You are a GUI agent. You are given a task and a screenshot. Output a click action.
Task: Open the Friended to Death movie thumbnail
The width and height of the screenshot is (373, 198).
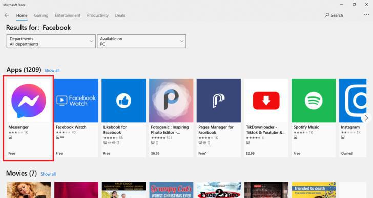click(314, 190)
